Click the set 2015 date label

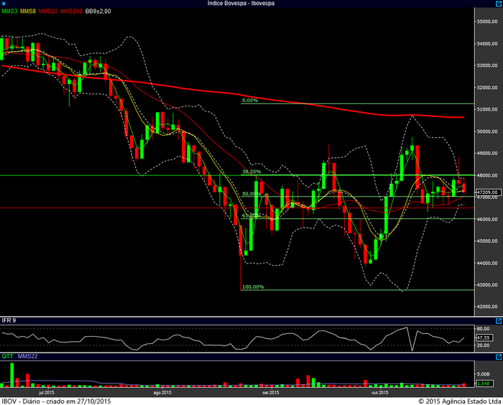[x=271, y=393]
